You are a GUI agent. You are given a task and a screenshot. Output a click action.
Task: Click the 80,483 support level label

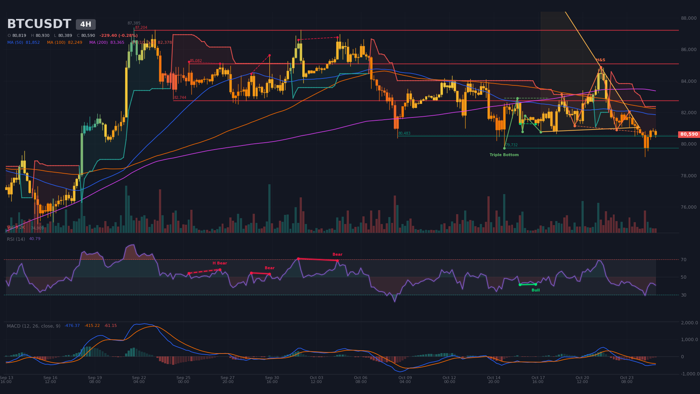(404, 134)
